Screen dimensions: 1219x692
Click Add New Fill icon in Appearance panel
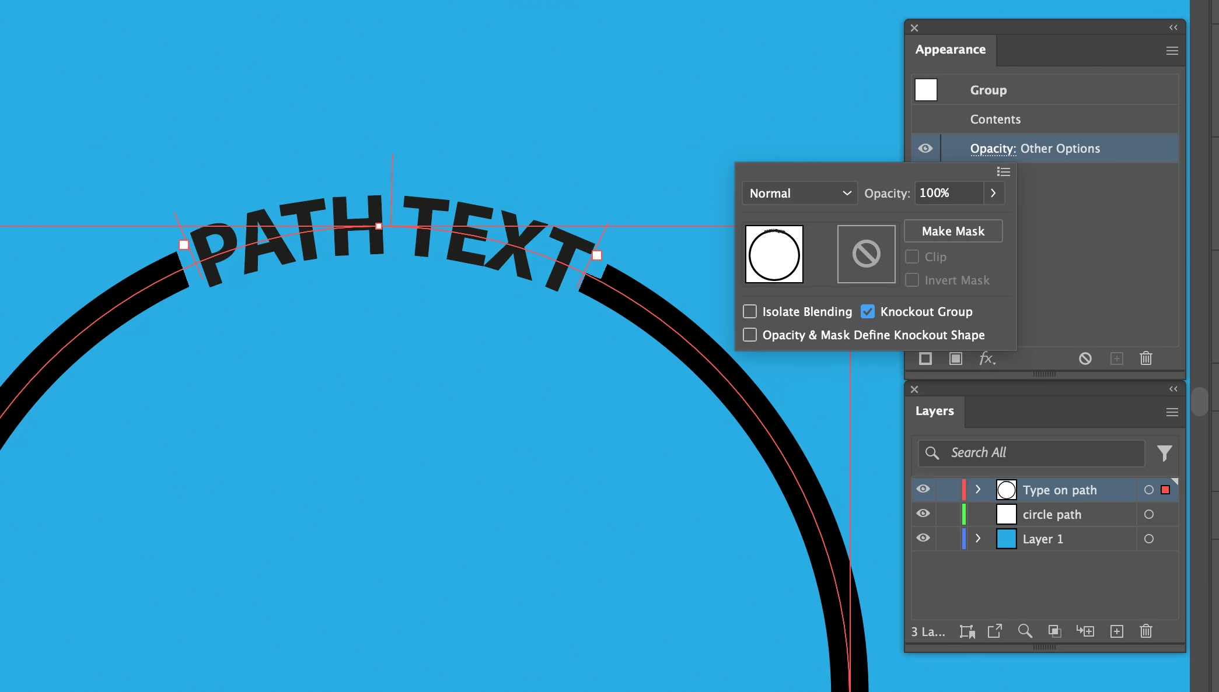click(x=956, y=359)
